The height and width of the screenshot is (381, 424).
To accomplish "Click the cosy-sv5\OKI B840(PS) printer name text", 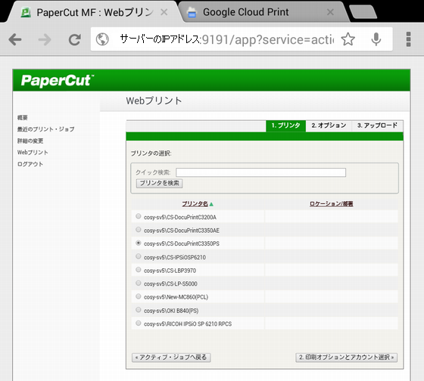I will tap(171, 311).
